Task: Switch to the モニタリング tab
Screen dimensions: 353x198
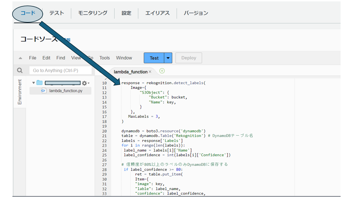Action: tap(92, 13)
